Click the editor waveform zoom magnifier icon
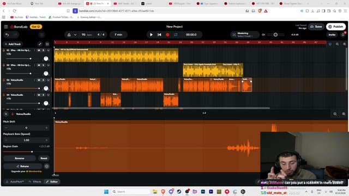The width and height of the screenshot is (349, 196). tap(335, 114)
